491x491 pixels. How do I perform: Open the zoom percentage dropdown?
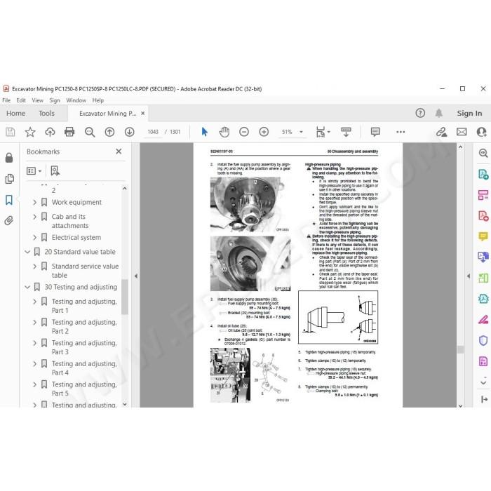tap(301, 132)
